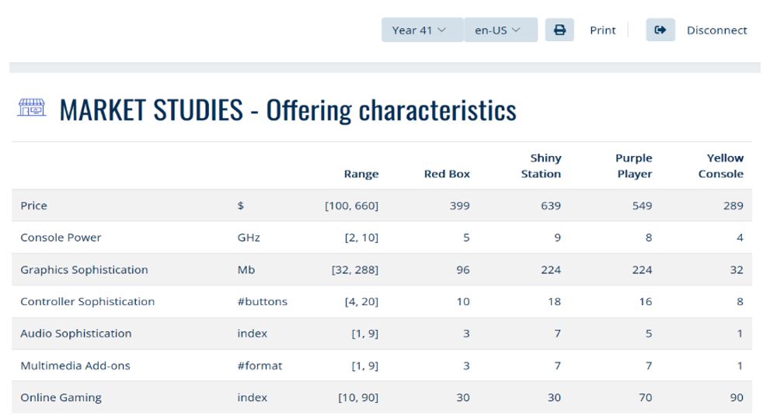
Task: Click Red Box Online Gaming value 30
Action: click(x=463, y=397)
